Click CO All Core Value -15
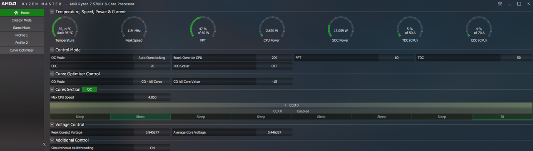This screenshot has height=151, width=533. click(274, 82)
